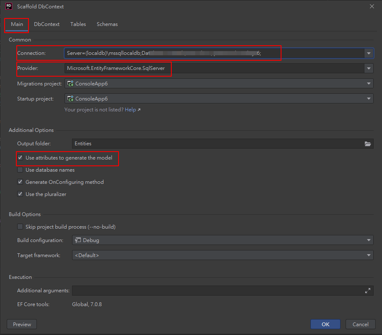Open external link arrow next to Help
Image resolution: width=382 pixels, height=335 pixels.
[139, 110]
